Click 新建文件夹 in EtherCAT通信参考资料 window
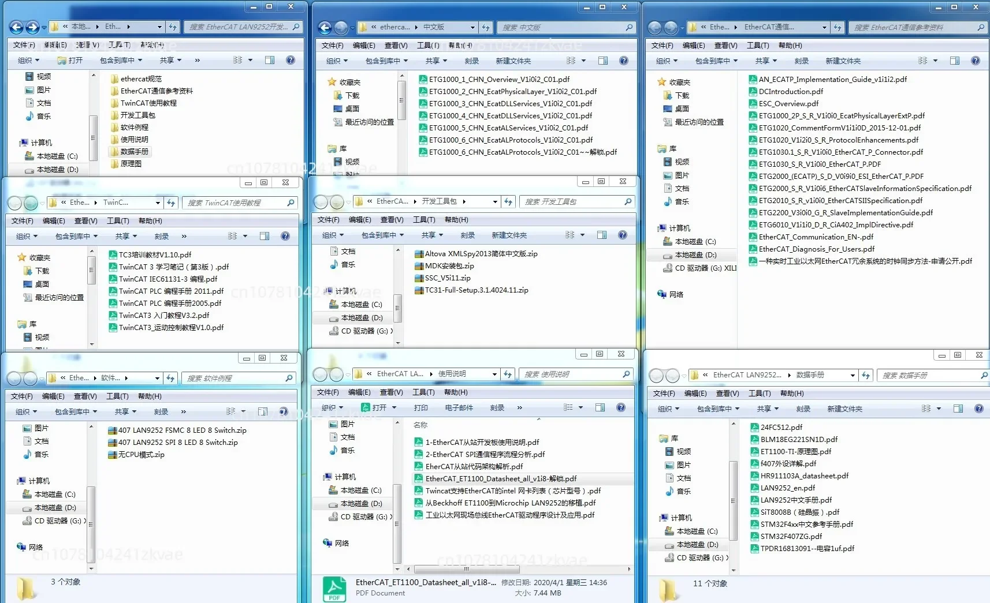990x603 pixels. (x=843, y=61)
